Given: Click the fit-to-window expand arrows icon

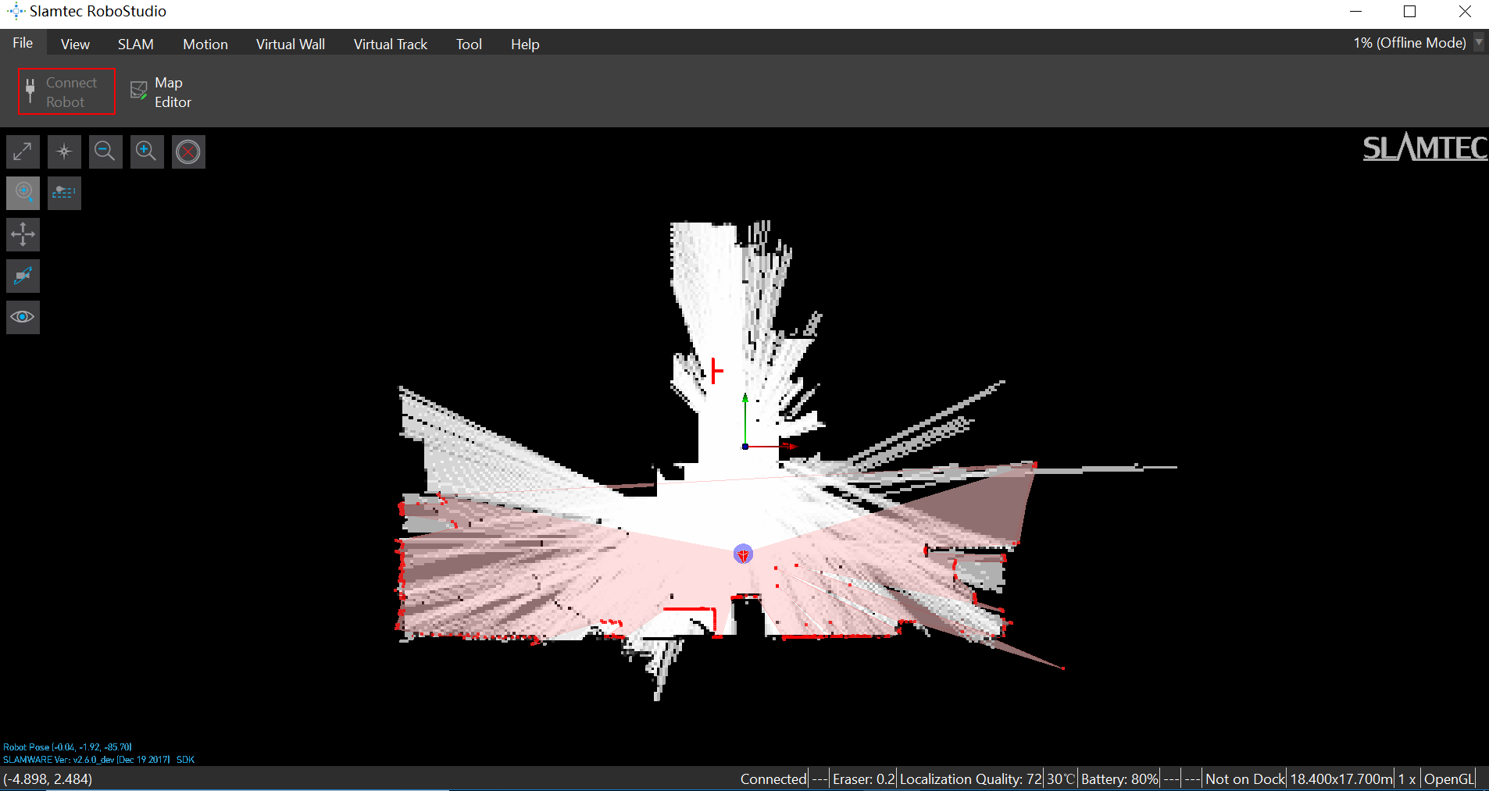Looking at the screenshot, I should (23, 151).
